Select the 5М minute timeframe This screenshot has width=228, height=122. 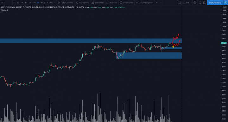pyautogui.click(x=30, y=3)
